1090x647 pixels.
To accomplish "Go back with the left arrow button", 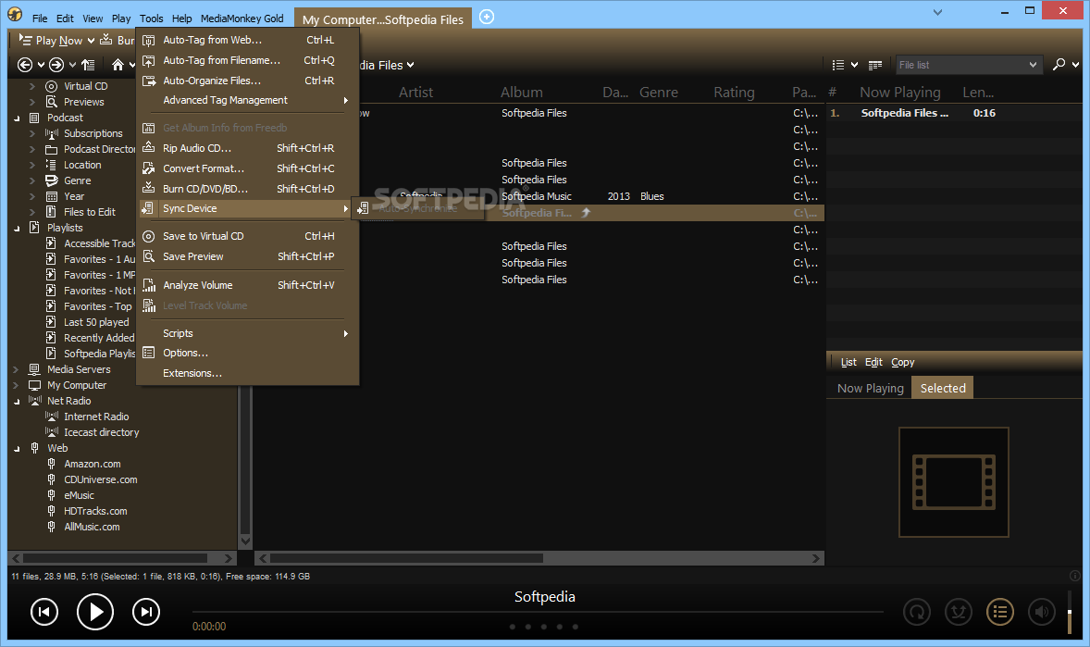I will click(25, 65).
